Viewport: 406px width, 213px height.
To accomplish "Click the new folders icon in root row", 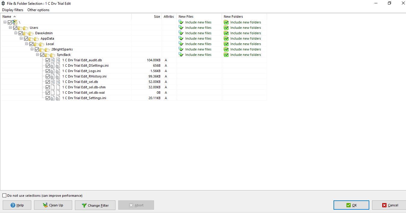I will (x=226, y=22).
